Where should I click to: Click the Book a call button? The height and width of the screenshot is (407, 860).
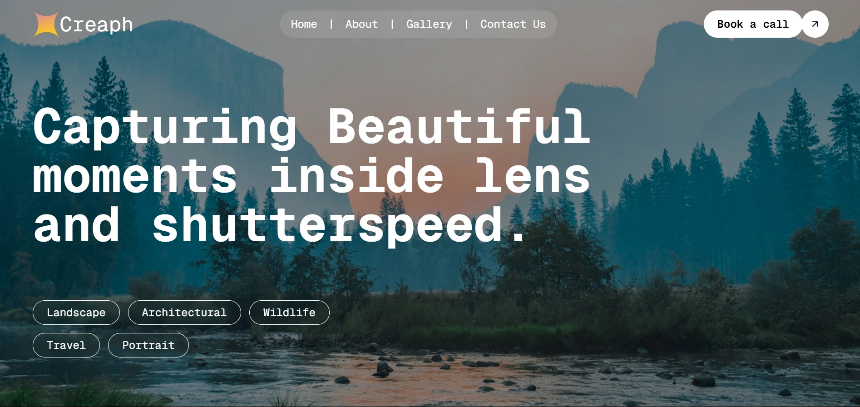pos(753,24)
